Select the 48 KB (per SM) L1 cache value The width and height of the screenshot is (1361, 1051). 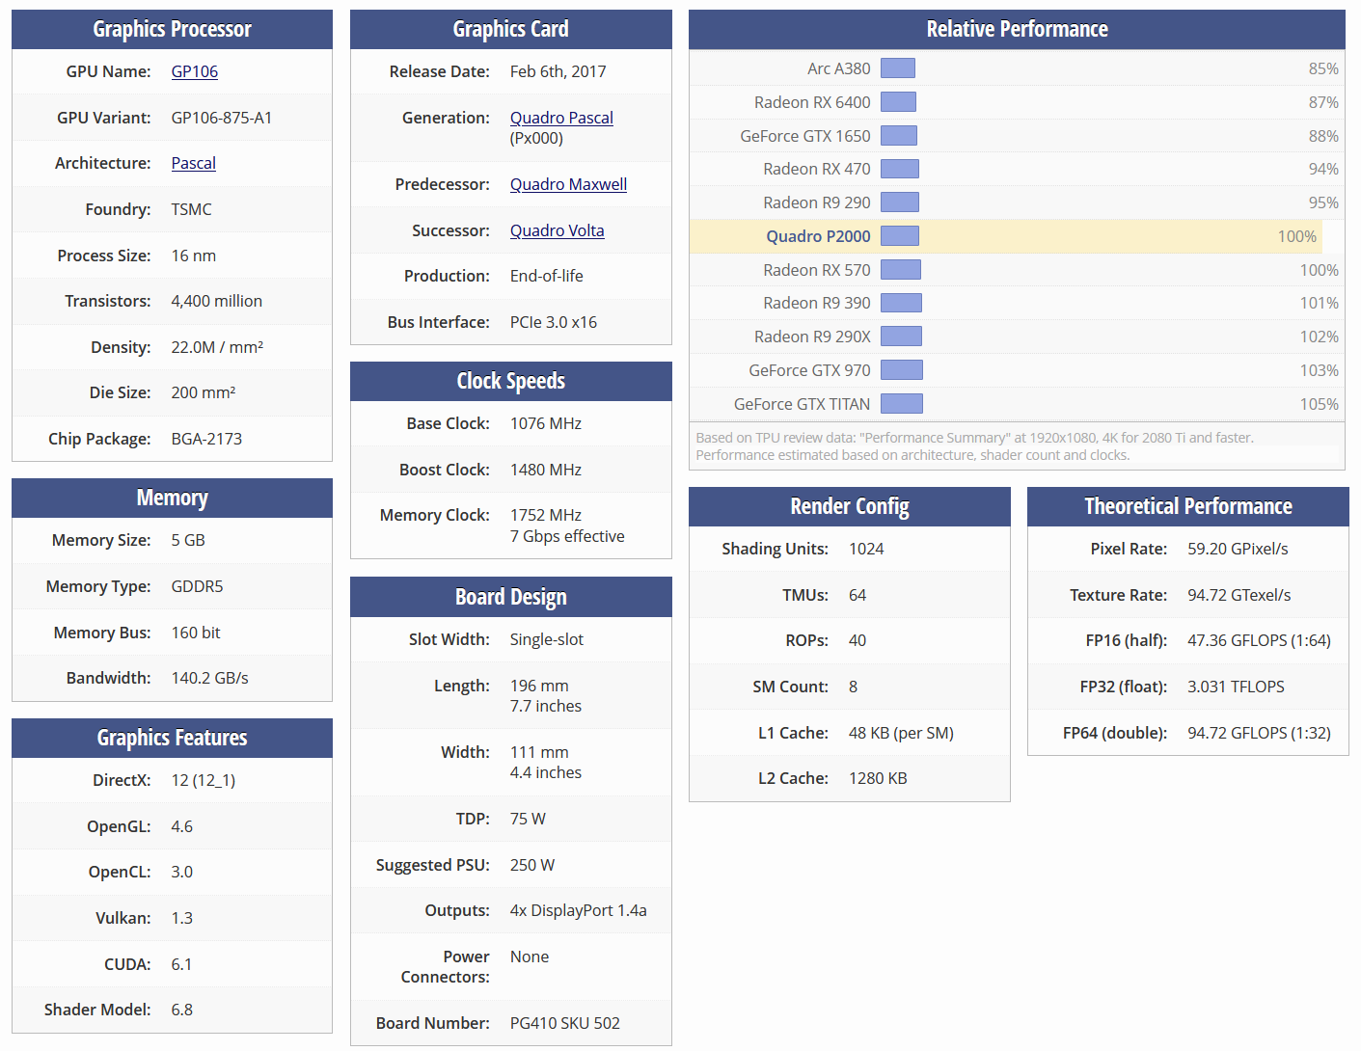(x=901, y=733)
